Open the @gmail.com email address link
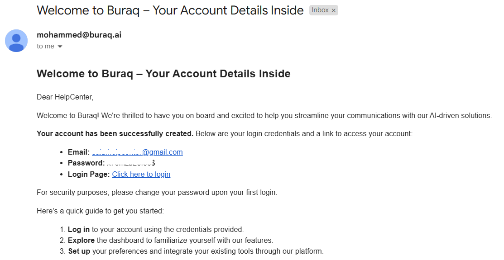Viewport: 504px width, 260px height. pos(137,152)
